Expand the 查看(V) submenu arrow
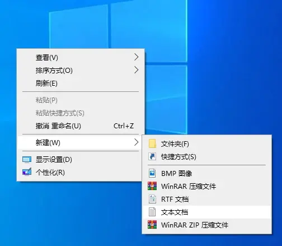Screen dimensions: 282x246 [x=137, y=57]
